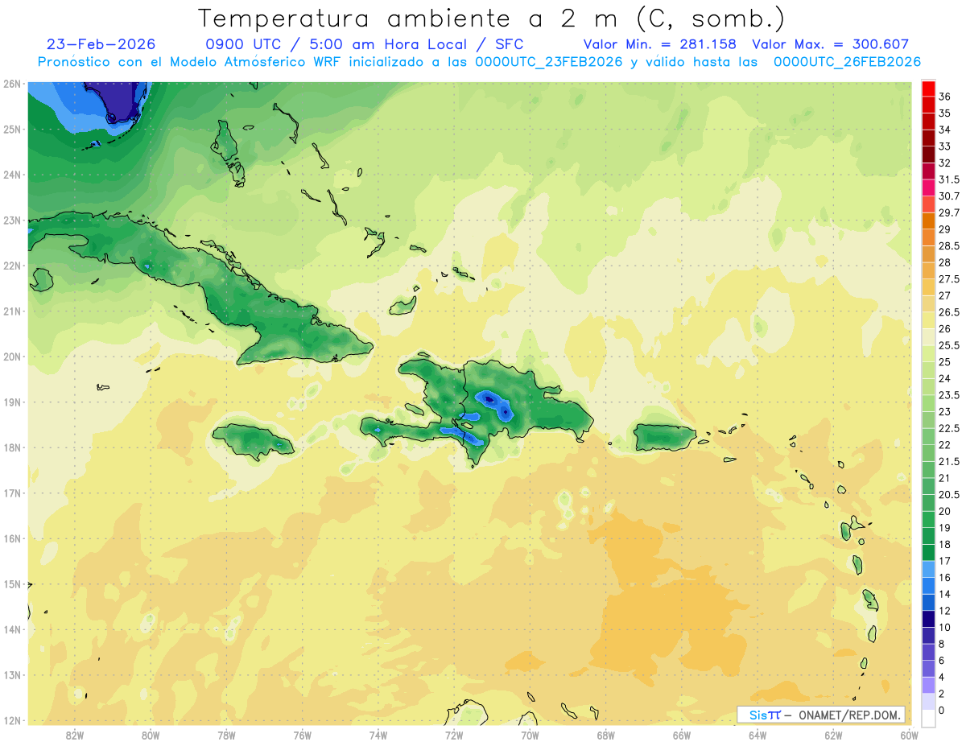Click the legend value '28.5'

(949, 245)
